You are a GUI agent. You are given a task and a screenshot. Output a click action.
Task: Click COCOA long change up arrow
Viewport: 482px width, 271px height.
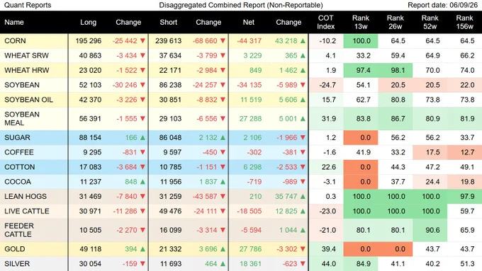(x=142, y=182)
